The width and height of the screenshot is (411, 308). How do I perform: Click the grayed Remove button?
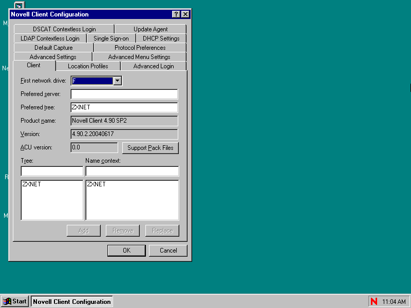(123, 230)
